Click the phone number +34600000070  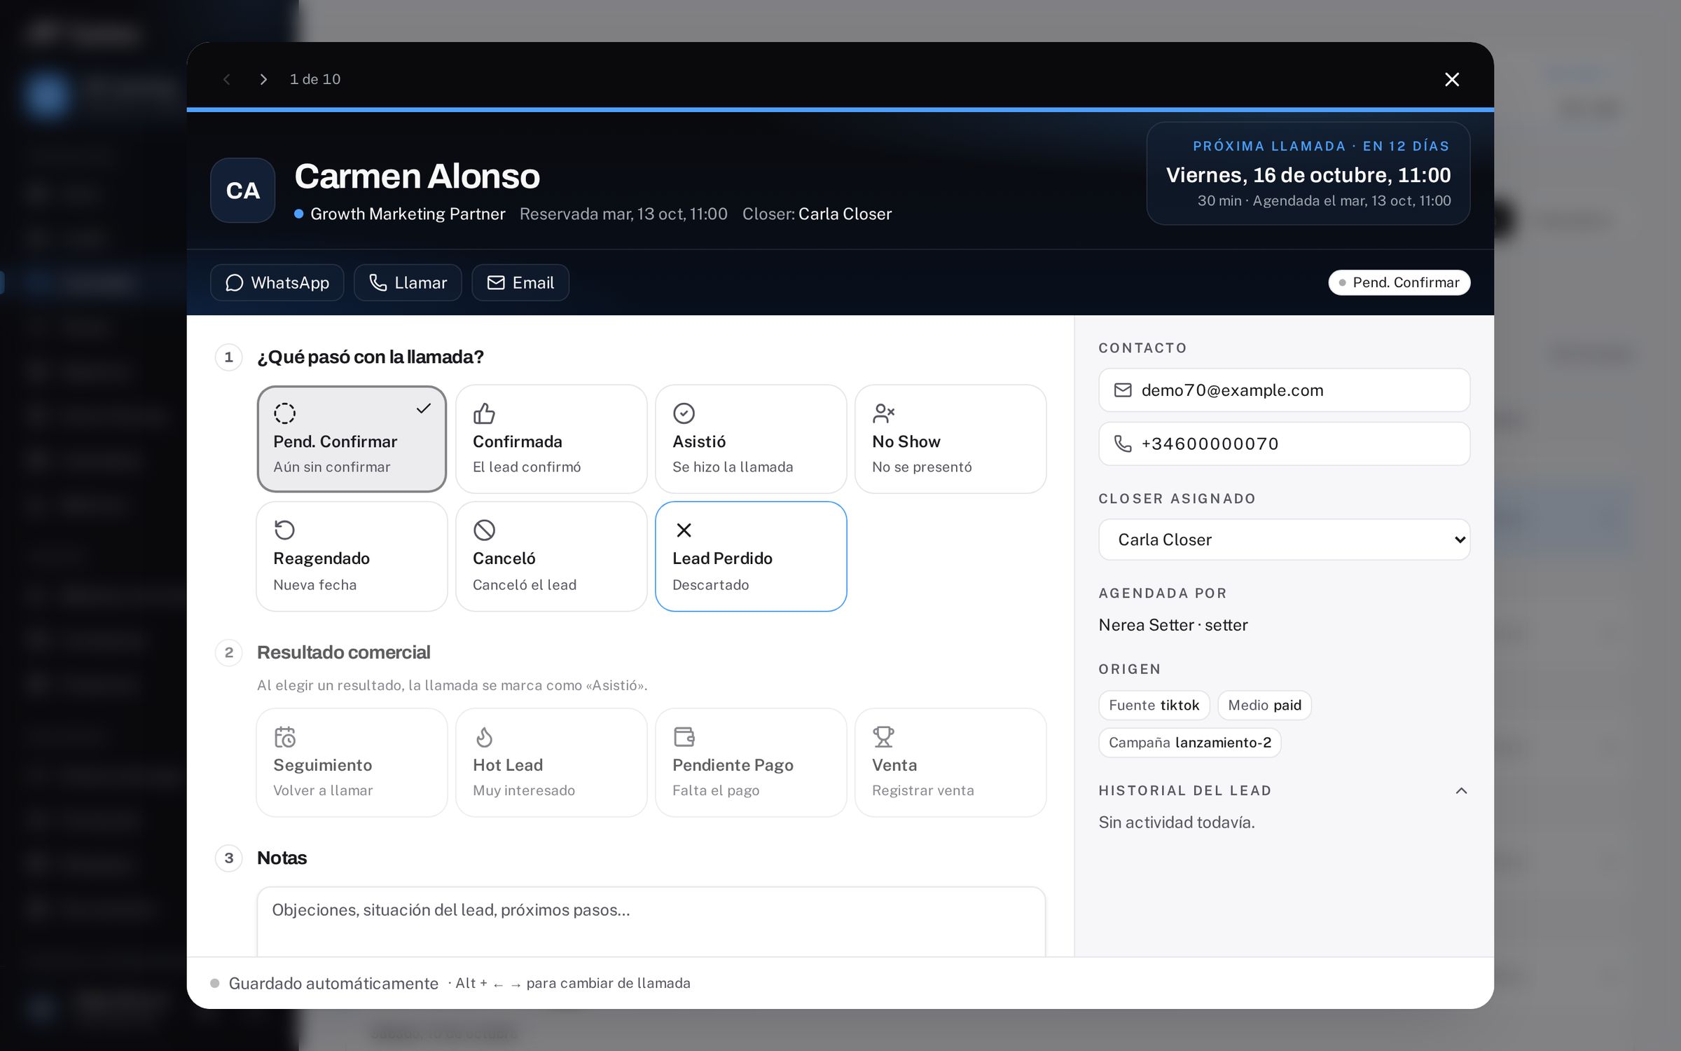point(1284,444)
